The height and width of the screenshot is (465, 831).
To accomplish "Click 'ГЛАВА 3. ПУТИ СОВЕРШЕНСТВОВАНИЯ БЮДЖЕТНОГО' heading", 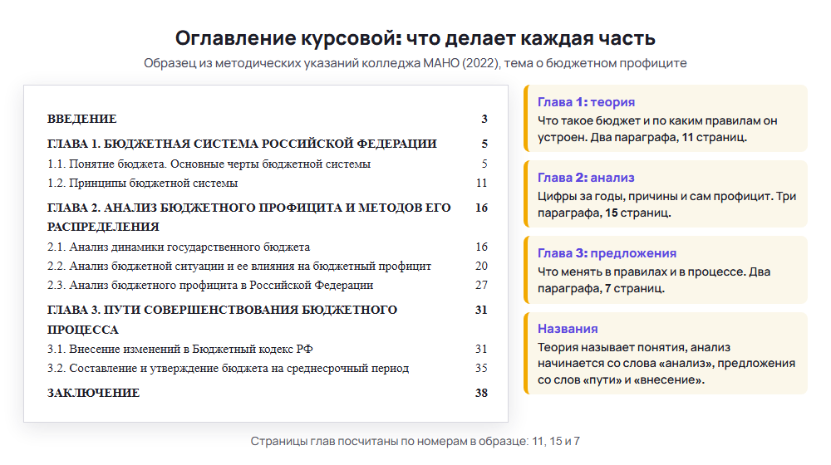I will point(222,320).
